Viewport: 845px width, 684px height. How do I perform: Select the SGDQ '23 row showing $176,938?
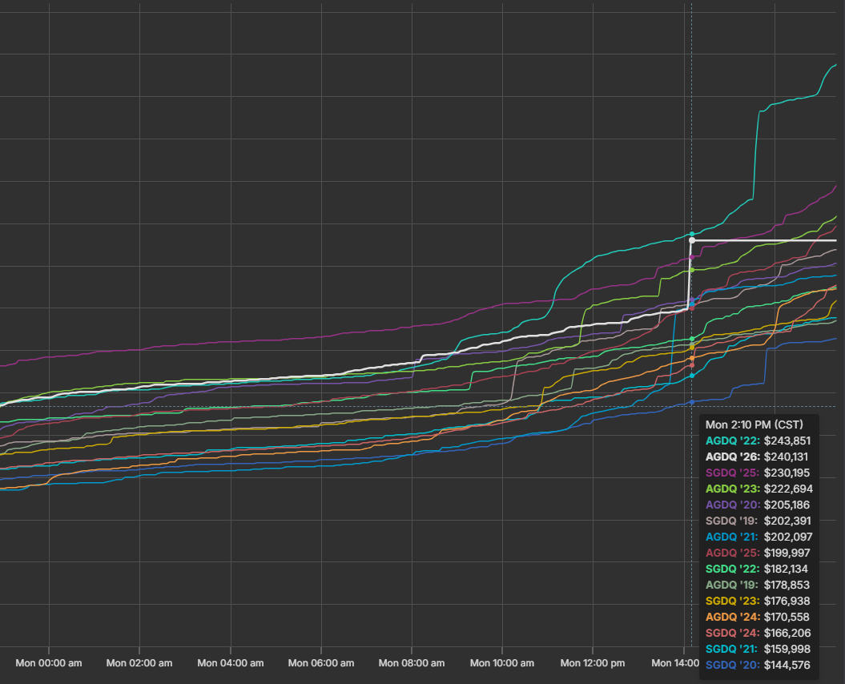(x=758, y=601)
